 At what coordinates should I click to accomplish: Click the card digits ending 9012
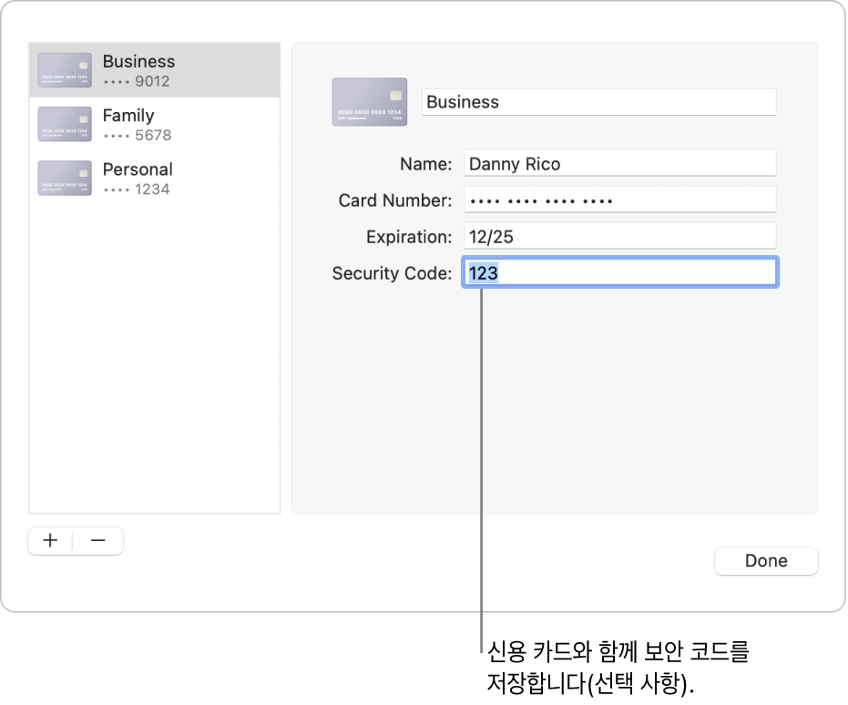137,82
